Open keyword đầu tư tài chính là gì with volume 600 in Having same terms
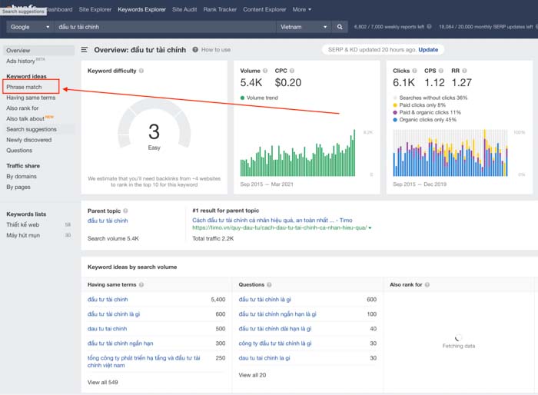538x395 pixels. [114, 314]
